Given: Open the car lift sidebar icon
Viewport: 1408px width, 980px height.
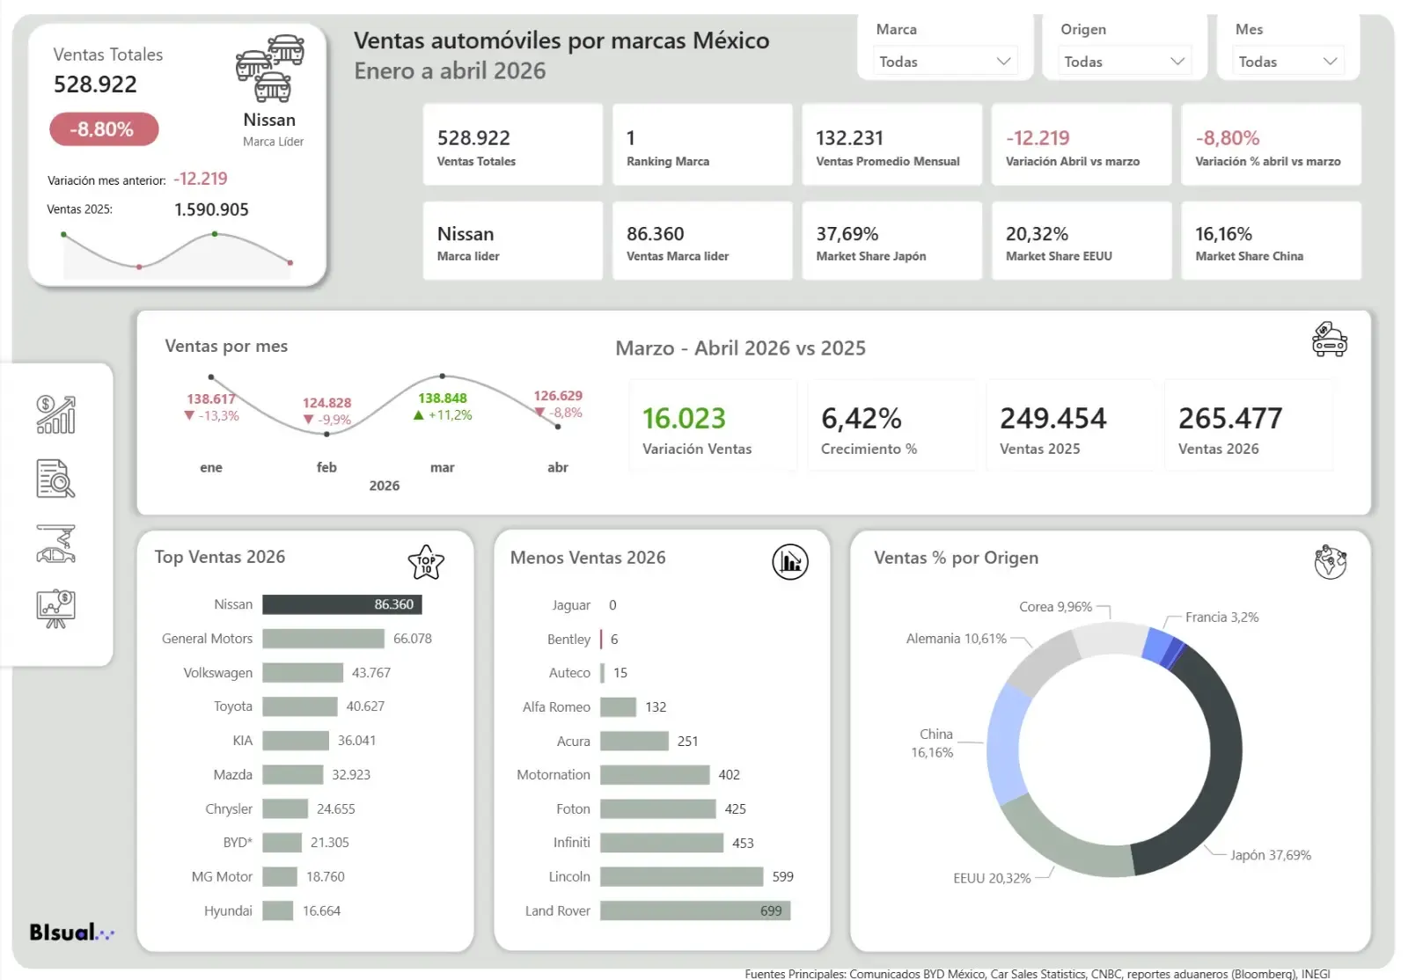Looking at the screenshot, I should (55, 544).
